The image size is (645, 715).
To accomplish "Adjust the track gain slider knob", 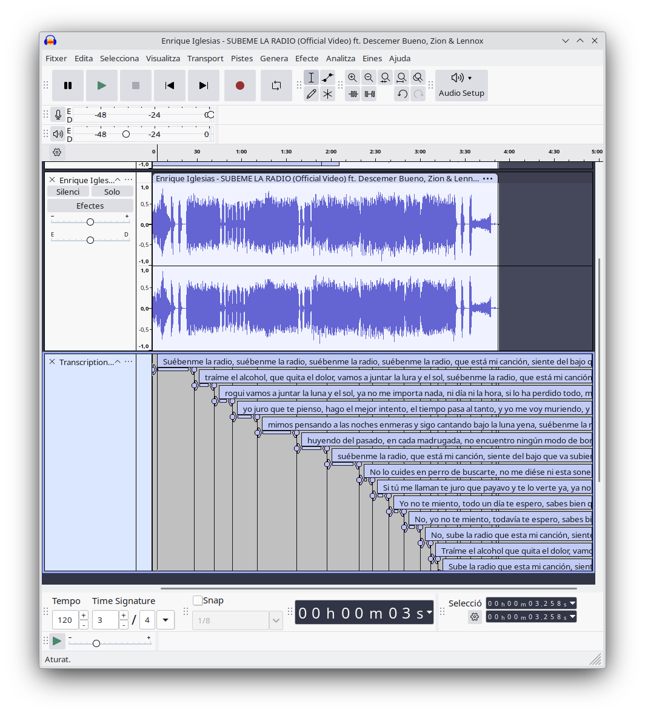I will pyautogui.click(x=90, y=222).
